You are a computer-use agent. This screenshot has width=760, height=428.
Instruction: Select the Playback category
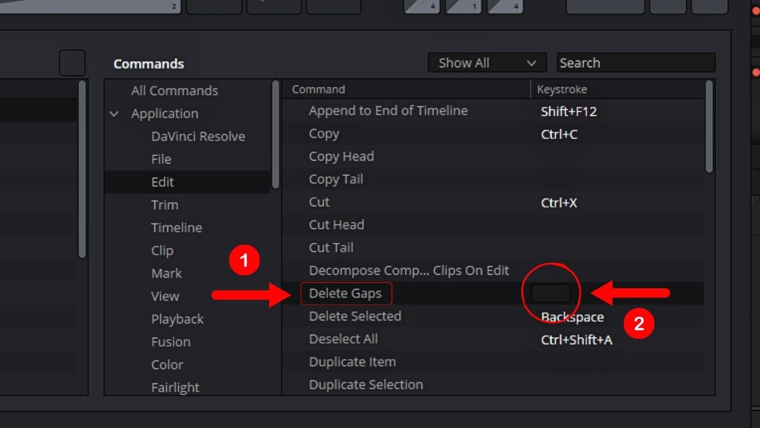177,319
